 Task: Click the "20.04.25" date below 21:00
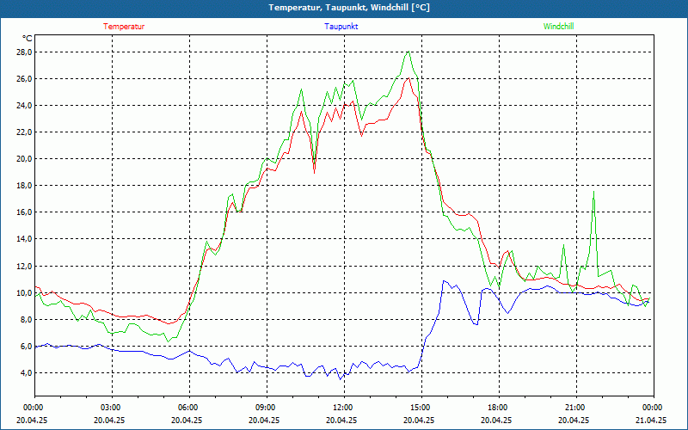pyautogui.click(x=574, y=420)
